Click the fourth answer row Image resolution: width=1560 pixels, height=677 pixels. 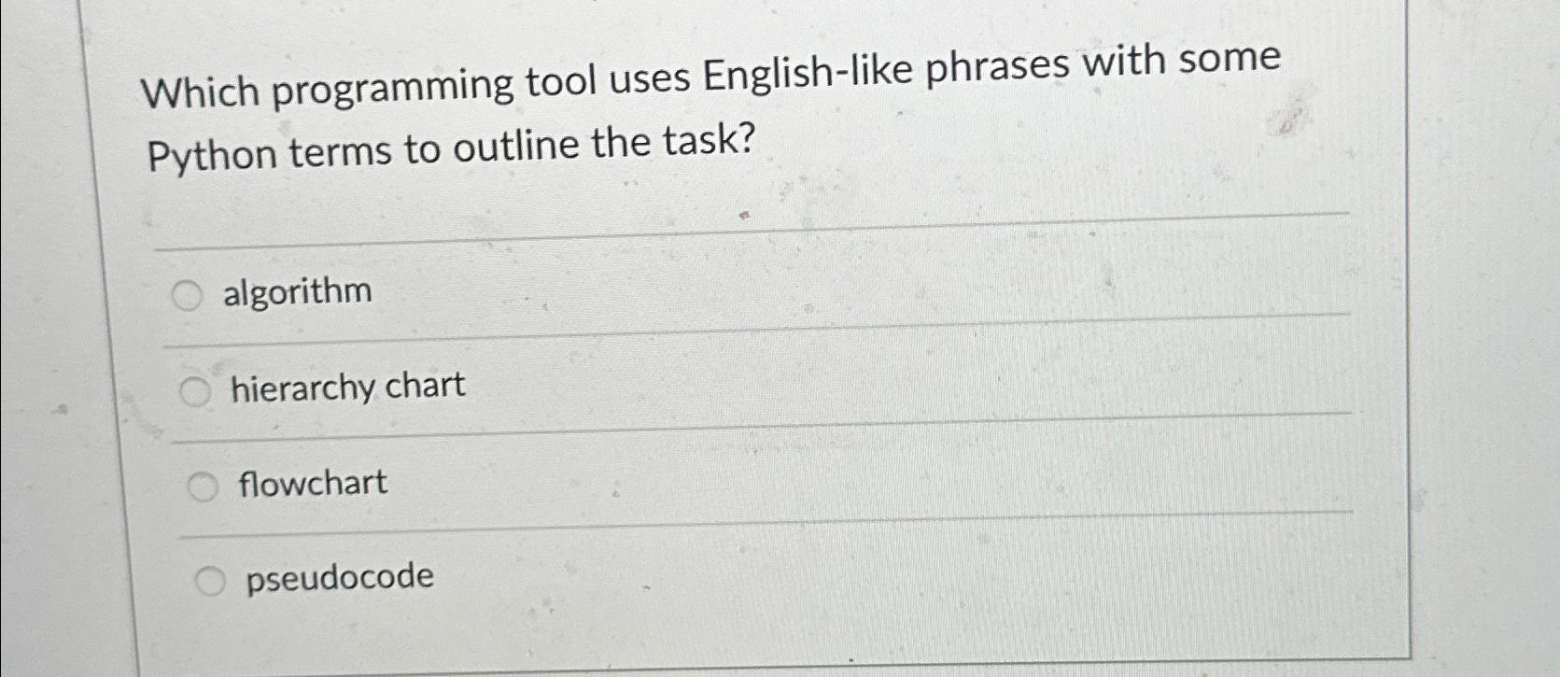[x=654, y=579]
